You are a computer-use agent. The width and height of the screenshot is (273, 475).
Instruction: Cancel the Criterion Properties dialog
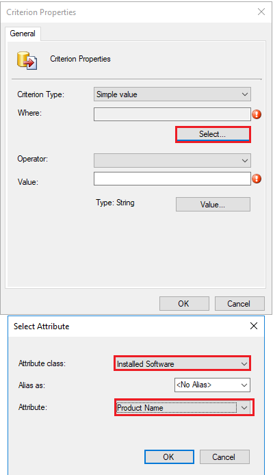pos(239,303)
